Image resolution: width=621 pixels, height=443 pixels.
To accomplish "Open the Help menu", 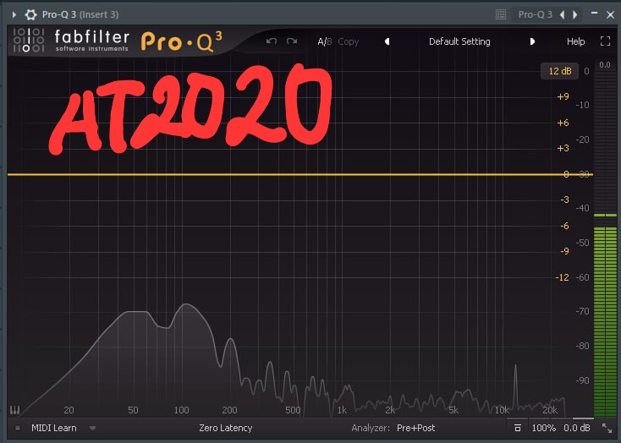I will coord(575,41).
